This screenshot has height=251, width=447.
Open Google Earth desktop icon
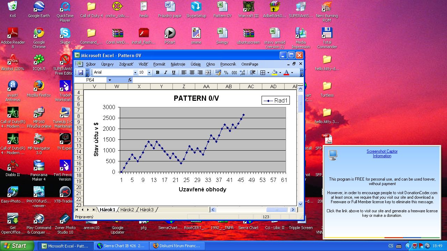click(x=39, y=10)
